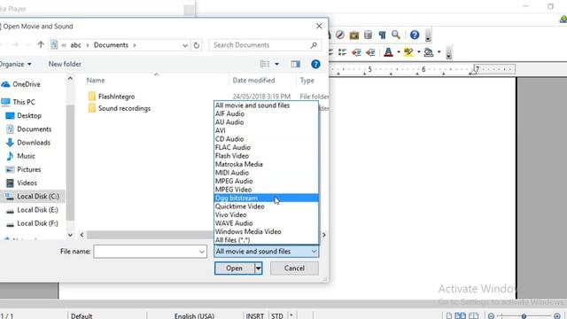Image resolution: width=567 pixels, height=319 pixels.
Task: Select OneDrive in navigation pane
Action: coord(27,84)
